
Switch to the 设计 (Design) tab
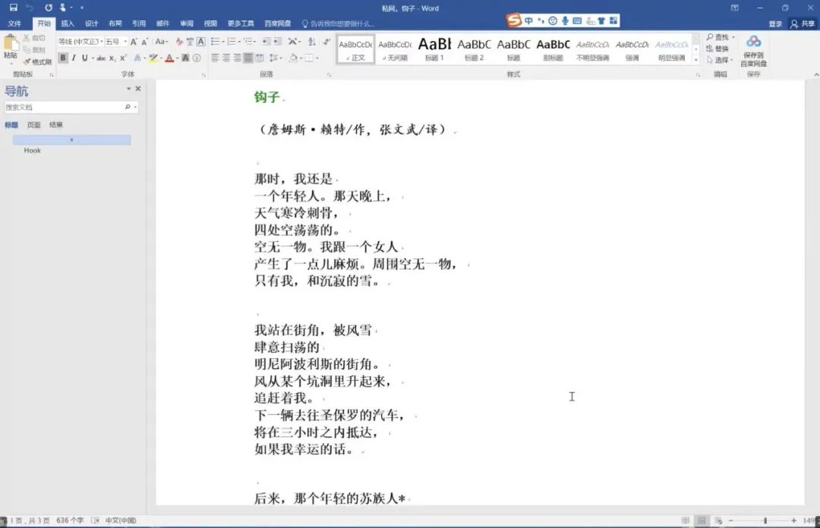pyautogui.click(x=92, y=24)
